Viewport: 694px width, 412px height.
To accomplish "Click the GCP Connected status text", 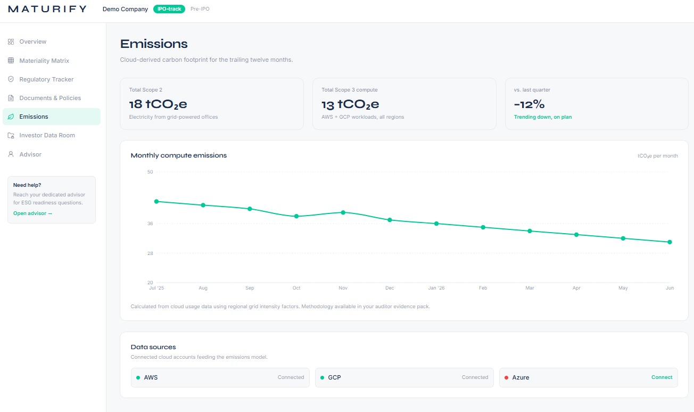I will coord(475,377).
